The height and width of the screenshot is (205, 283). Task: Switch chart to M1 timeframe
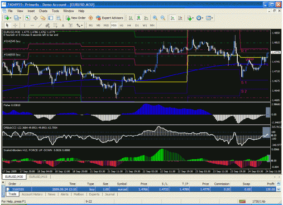pos(91,25)
